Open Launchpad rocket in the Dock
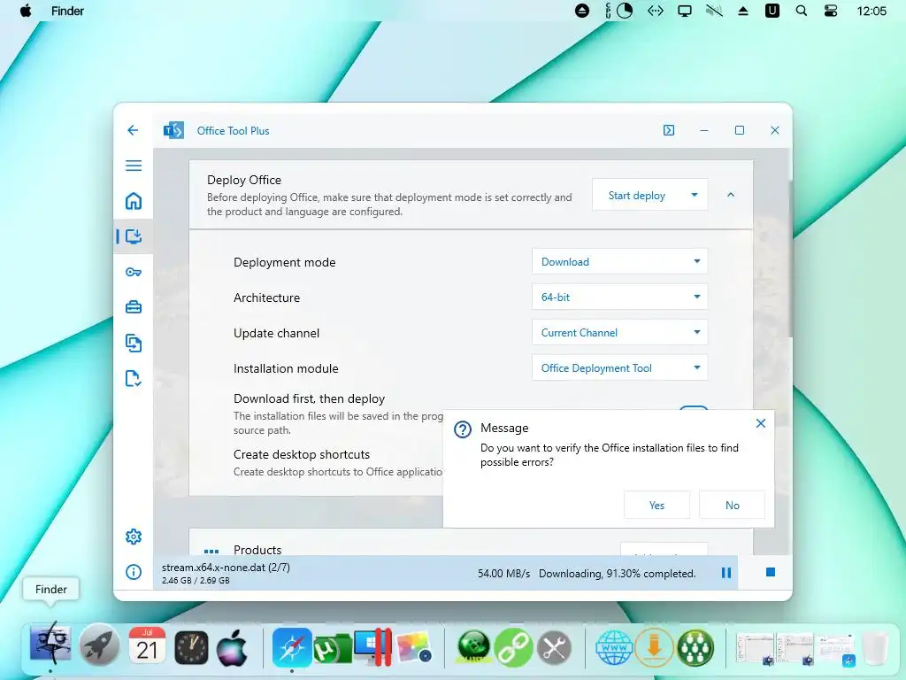 99,645
